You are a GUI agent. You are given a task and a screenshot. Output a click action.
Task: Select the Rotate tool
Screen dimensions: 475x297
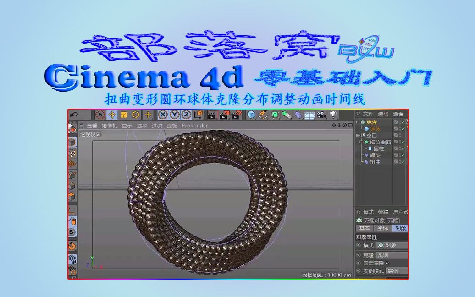135,115
